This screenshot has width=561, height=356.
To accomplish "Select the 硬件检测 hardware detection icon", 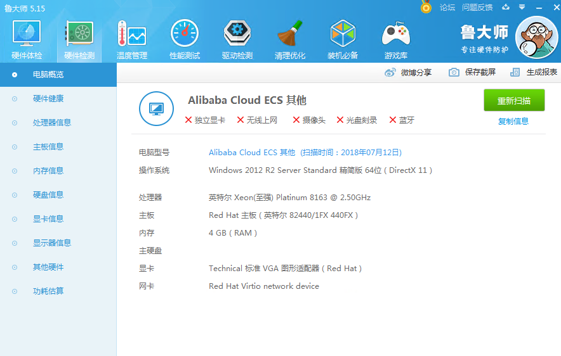I will coord(79,34).
